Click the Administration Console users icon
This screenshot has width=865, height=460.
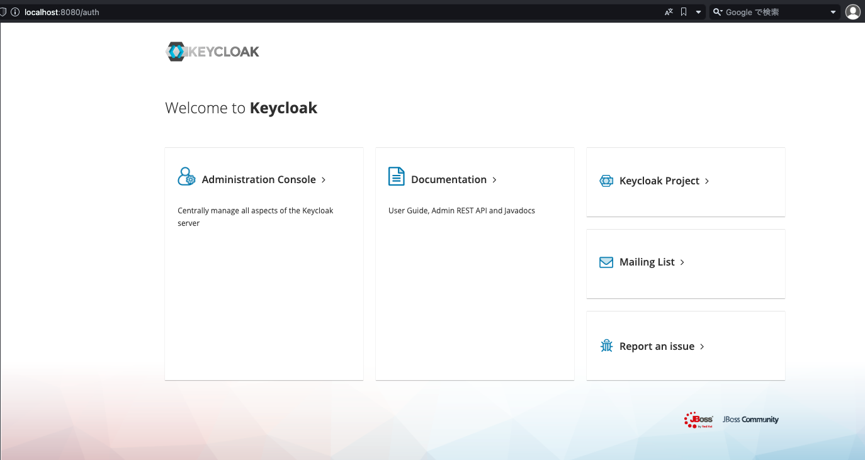pyautogui.click(x=186, y=177)
